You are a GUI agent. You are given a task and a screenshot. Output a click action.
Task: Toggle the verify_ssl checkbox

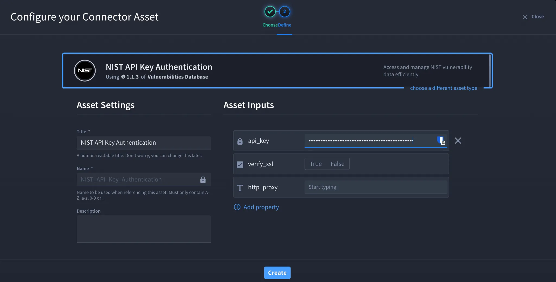240,164
